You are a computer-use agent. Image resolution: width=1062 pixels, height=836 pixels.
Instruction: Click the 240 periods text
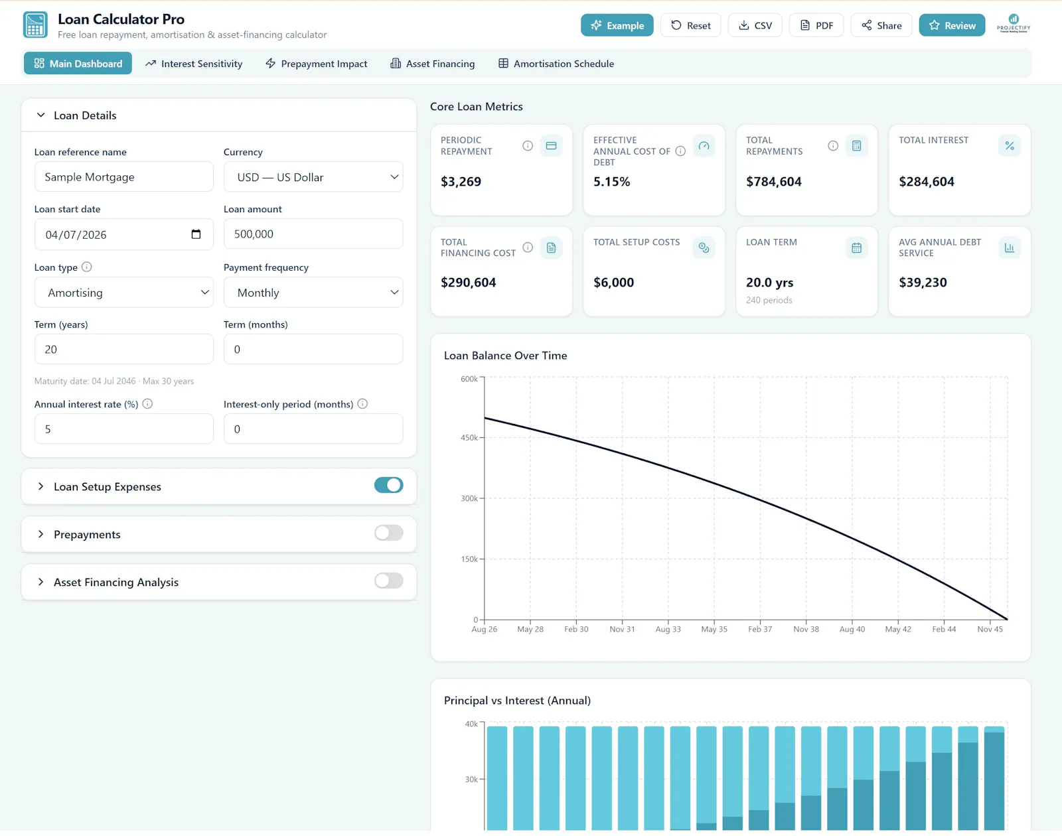pos(769,301)
